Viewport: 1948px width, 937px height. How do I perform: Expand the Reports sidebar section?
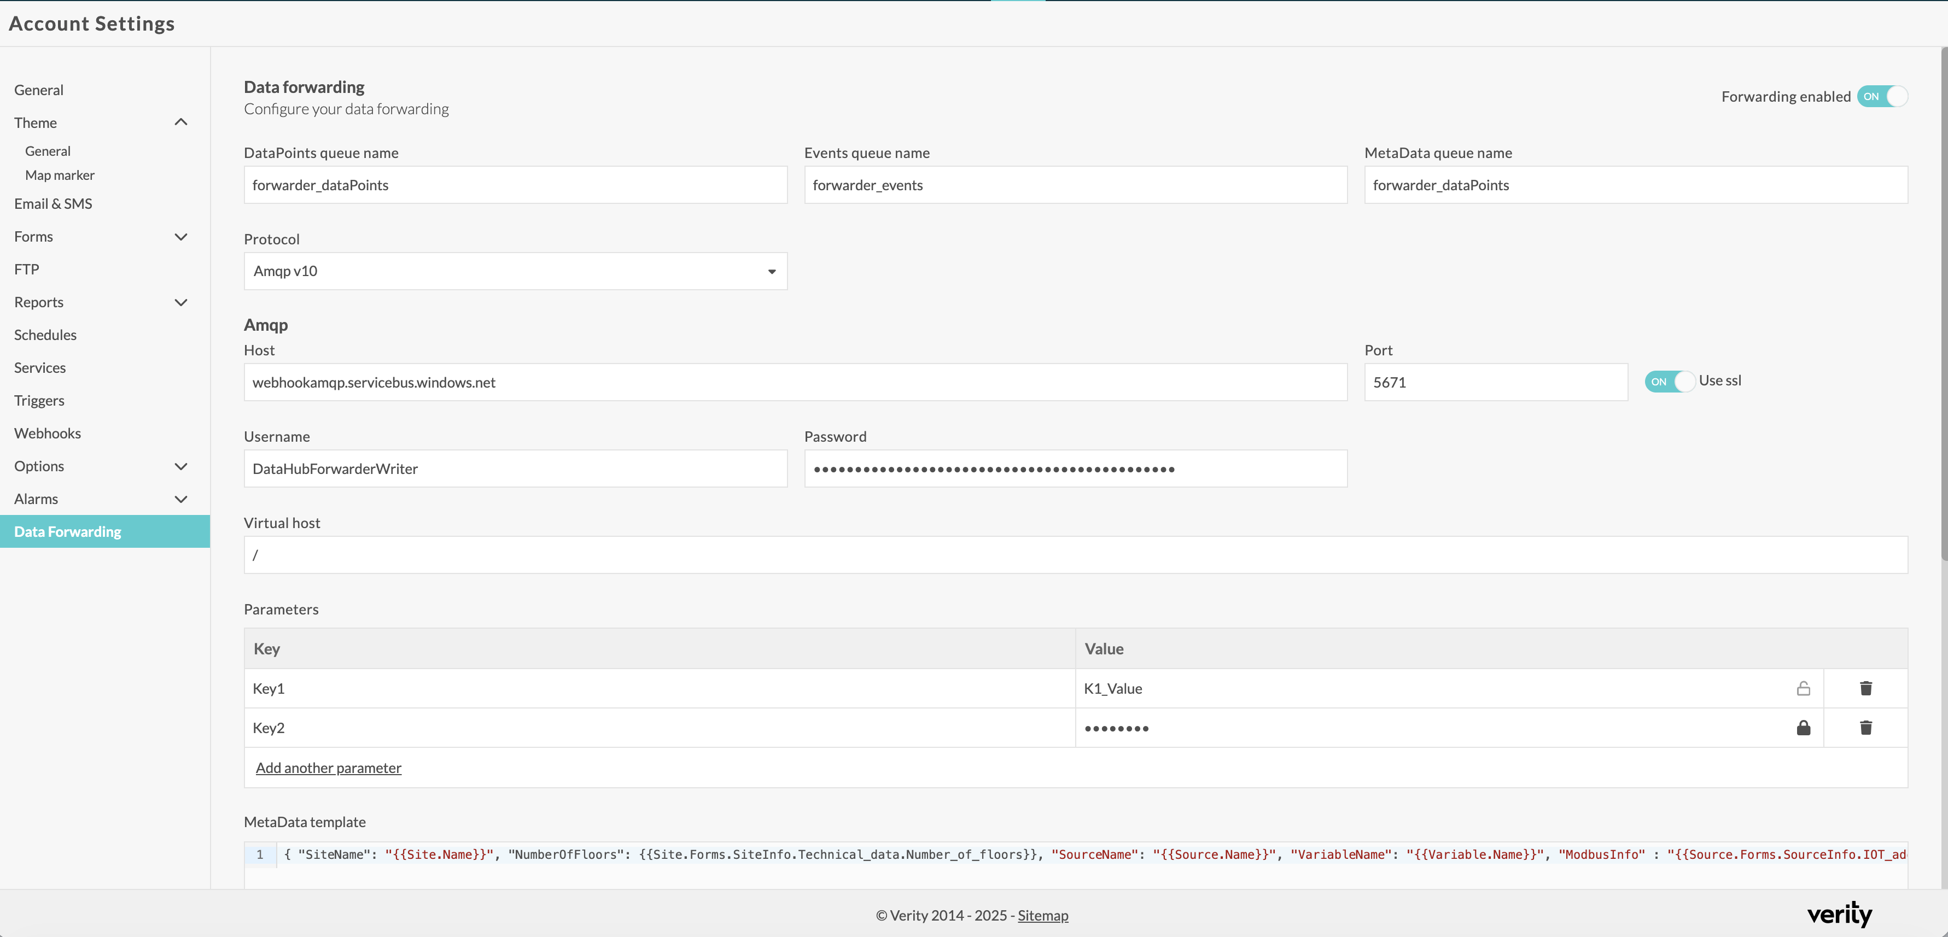(x=180, y=302)
